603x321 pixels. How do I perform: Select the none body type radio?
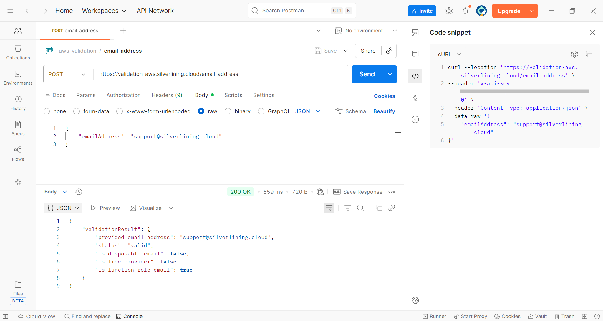pyautogui.click(x=47, y=111)
